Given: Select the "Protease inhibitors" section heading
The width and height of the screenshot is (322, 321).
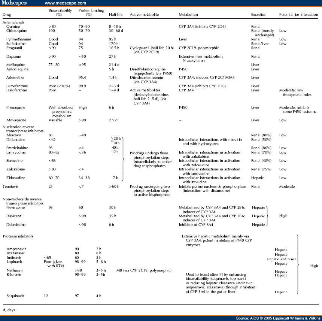Looking at the screenshot, I should tap(18, 236).
